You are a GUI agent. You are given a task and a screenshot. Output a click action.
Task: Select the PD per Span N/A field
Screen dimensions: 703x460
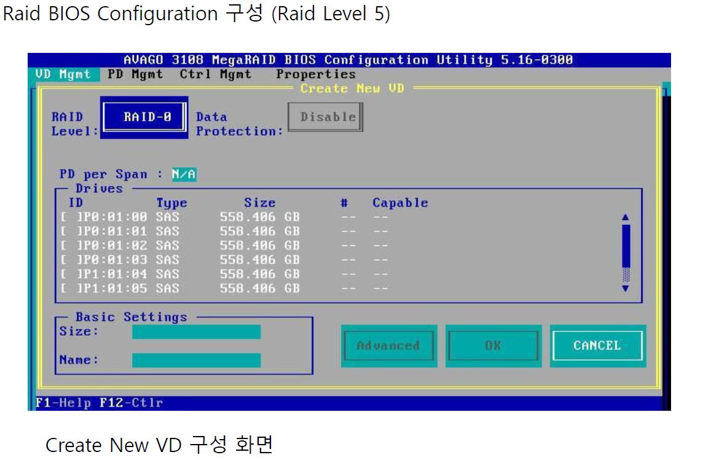click(184, 175)
